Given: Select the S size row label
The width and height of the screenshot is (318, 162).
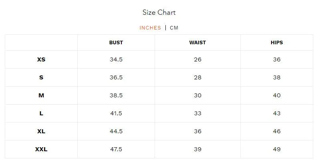Looking at the screenshot, I should tap(41, 77).
